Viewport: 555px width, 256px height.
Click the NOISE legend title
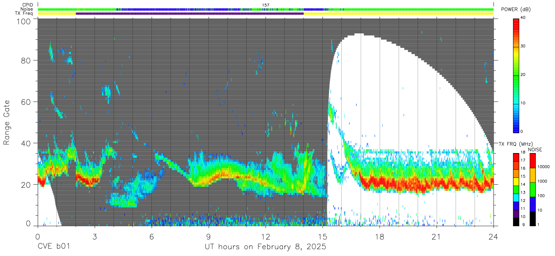pyautogui.click(x=535, y=149)
